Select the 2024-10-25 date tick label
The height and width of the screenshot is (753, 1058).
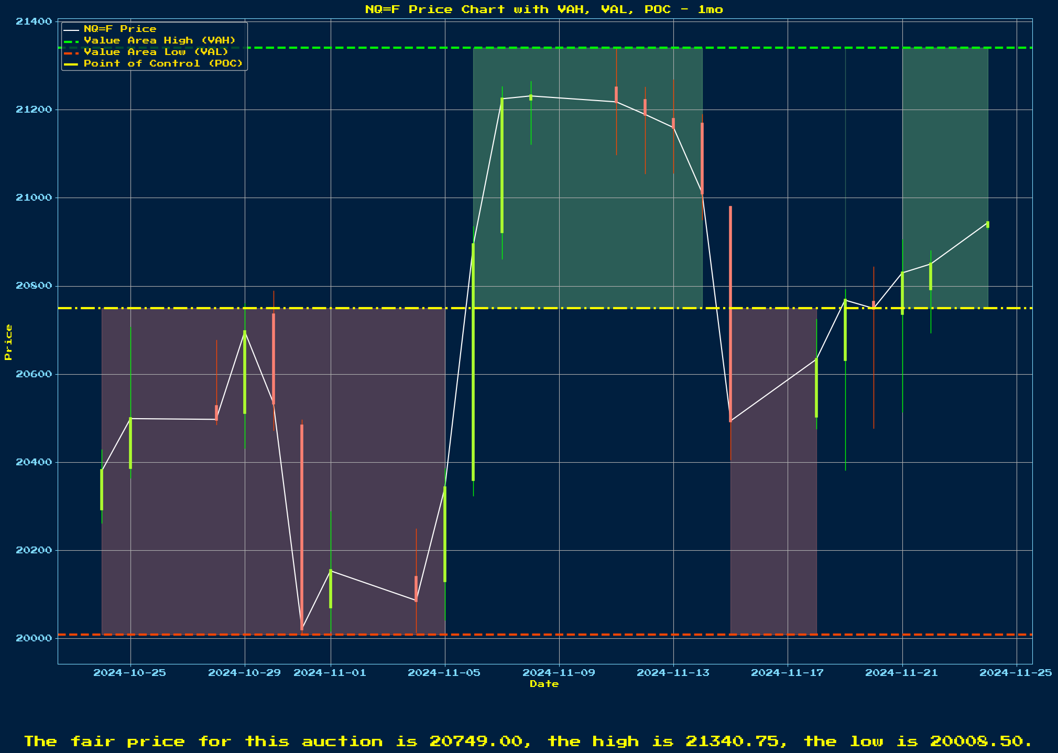pyautogui.click(x=129, y=673)
